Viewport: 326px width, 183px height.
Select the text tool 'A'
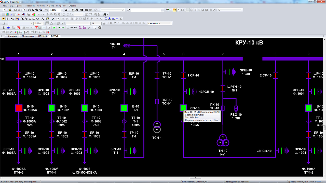pyautogui.click(x=43, y=19)
